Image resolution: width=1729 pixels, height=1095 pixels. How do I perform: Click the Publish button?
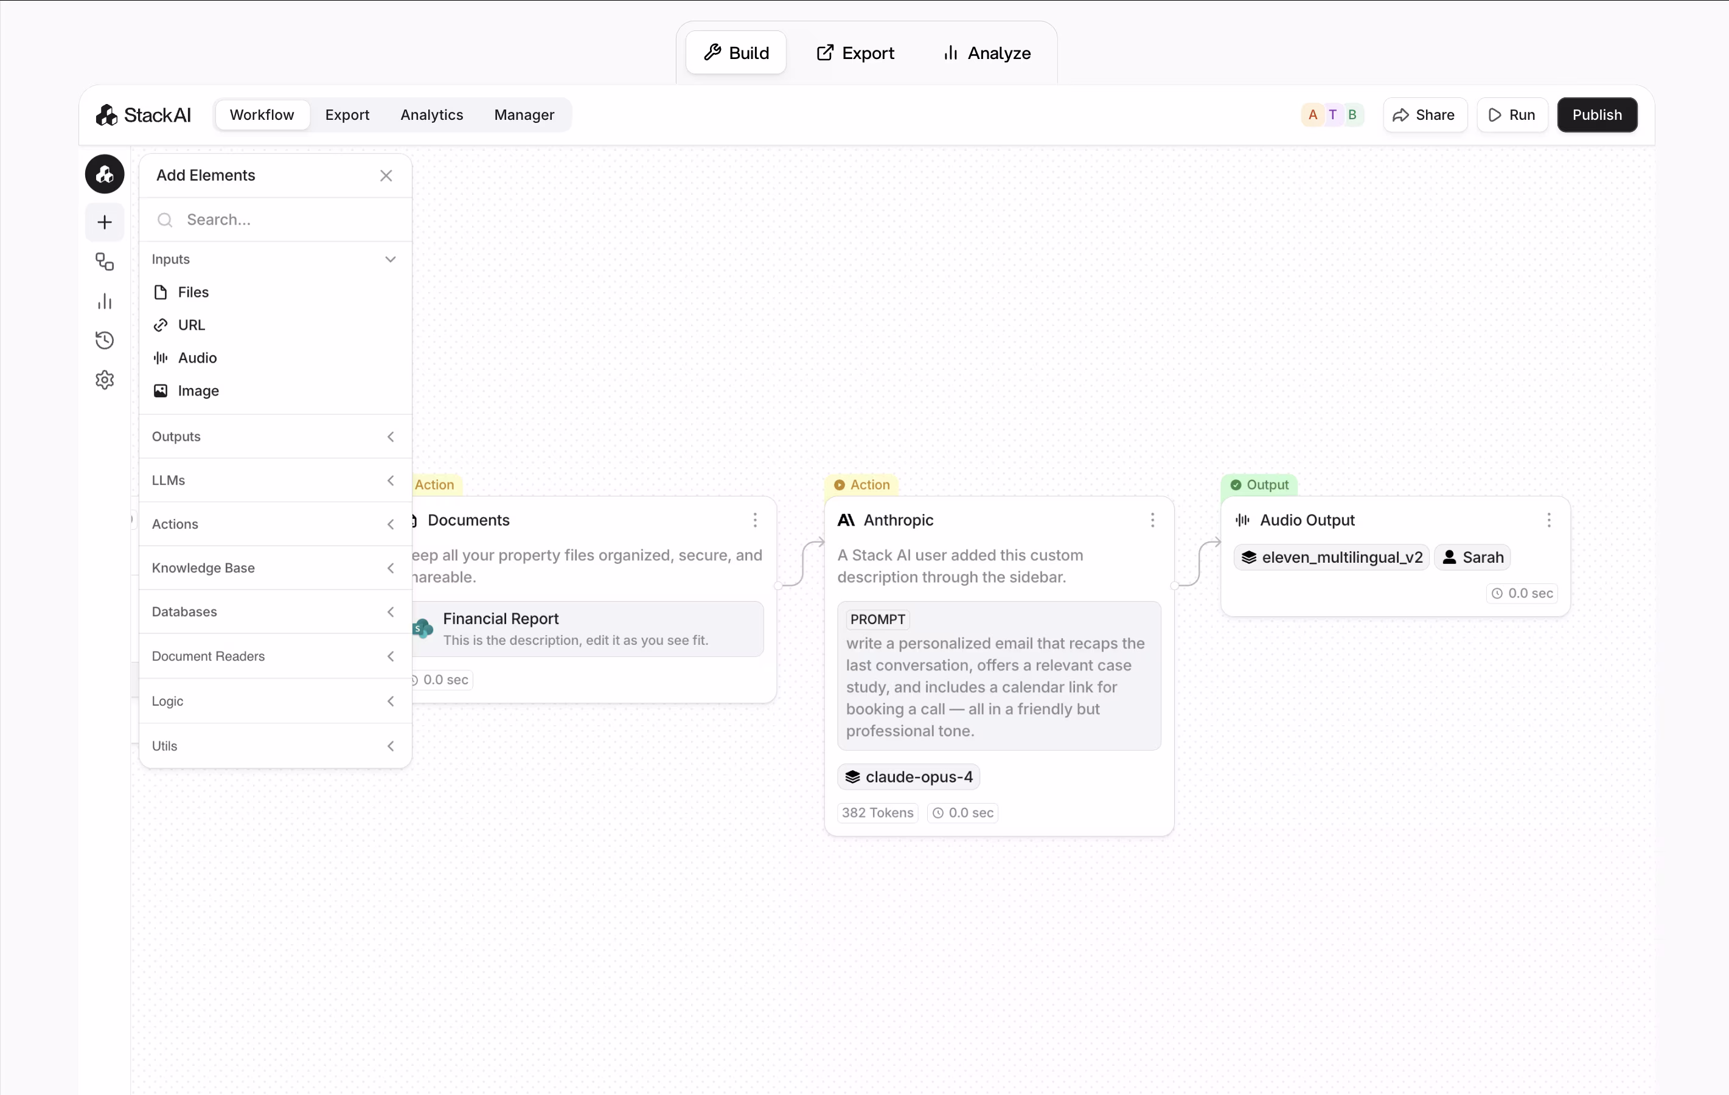(x=1596, y=115)
